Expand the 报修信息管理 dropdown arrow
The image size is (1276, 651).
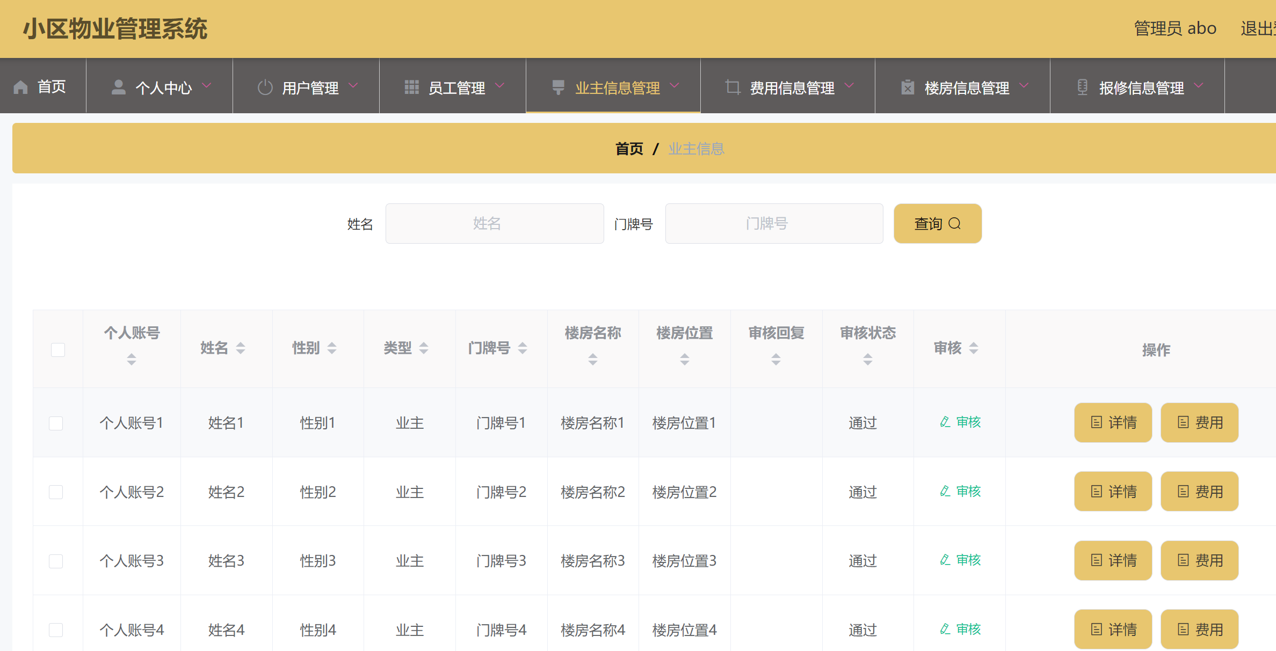[x=1199, y=85]
